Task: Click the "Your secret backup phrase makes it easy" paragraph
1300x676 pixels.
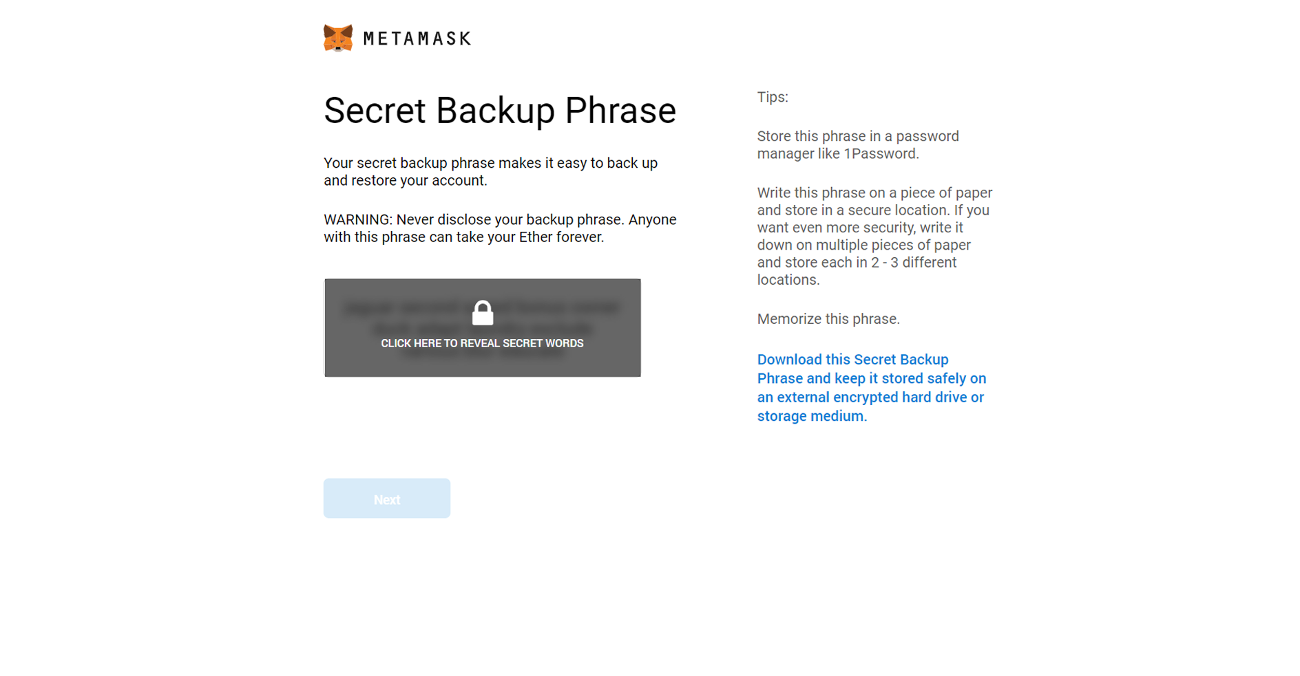Action: tap(491, 172)
